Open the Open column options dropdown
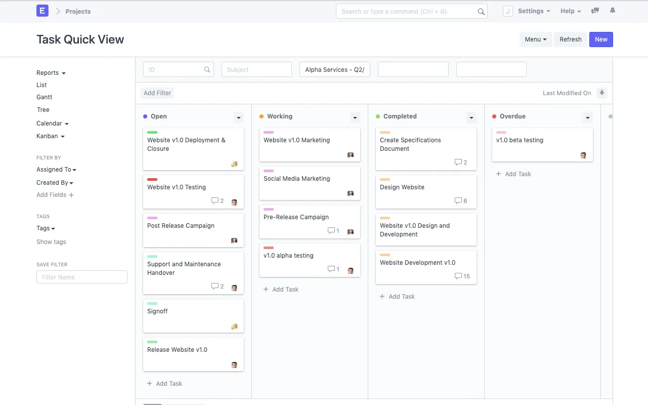Viewport: 648px width, 405px height. coord(239,117)
